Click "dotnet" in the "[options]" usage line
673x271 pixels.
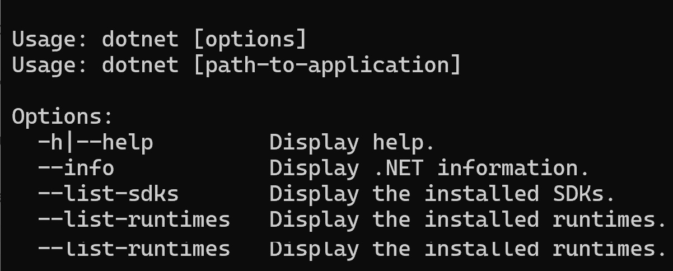pyautogui.click(x=140, y=40)
